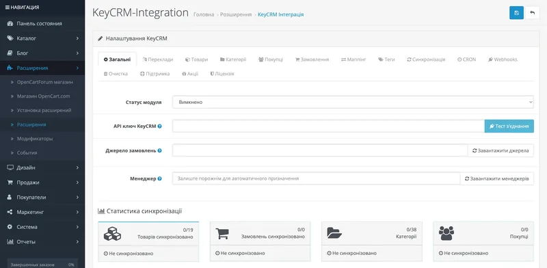Click the user icon beside Покупатели
The width and height of the screenshot is (547, 268).
(x=10, y=197)
